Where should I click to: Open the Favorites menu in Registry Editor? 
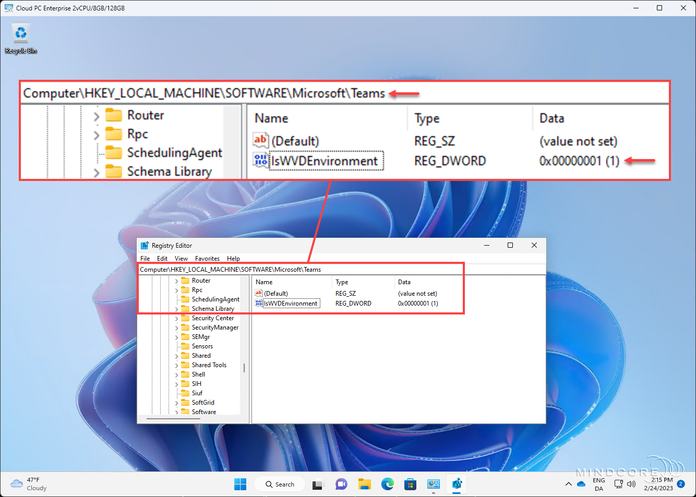tap(207, 258)
